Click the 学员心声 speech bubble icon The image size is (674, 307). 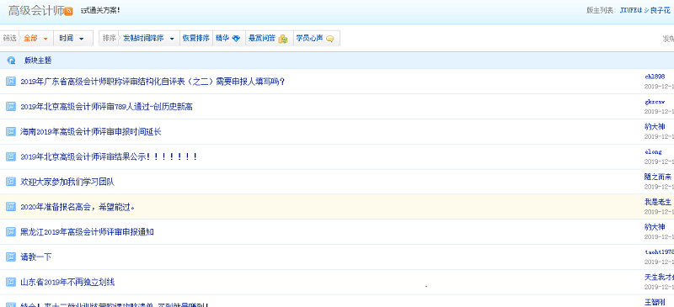(329, 39)
